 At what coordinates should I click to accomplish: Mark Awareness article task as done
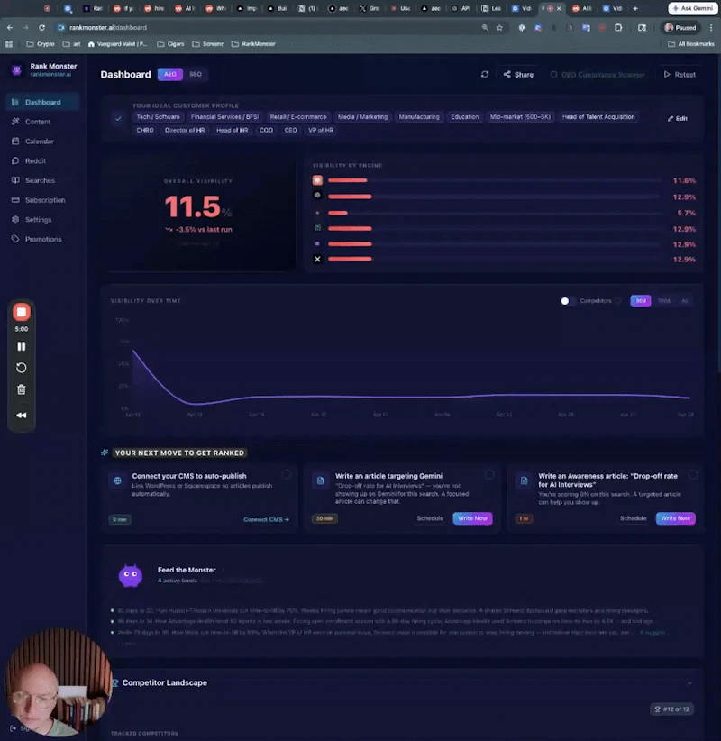point(693,474)
